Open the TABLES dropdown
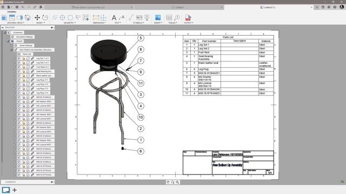 click(173, 23)
